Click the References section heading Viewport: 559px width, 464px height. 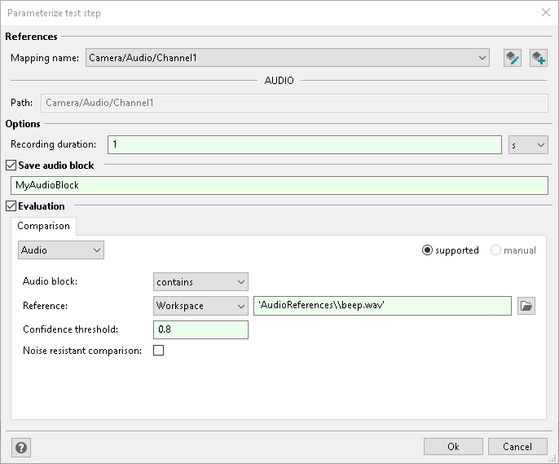click(x=31, y=37)
